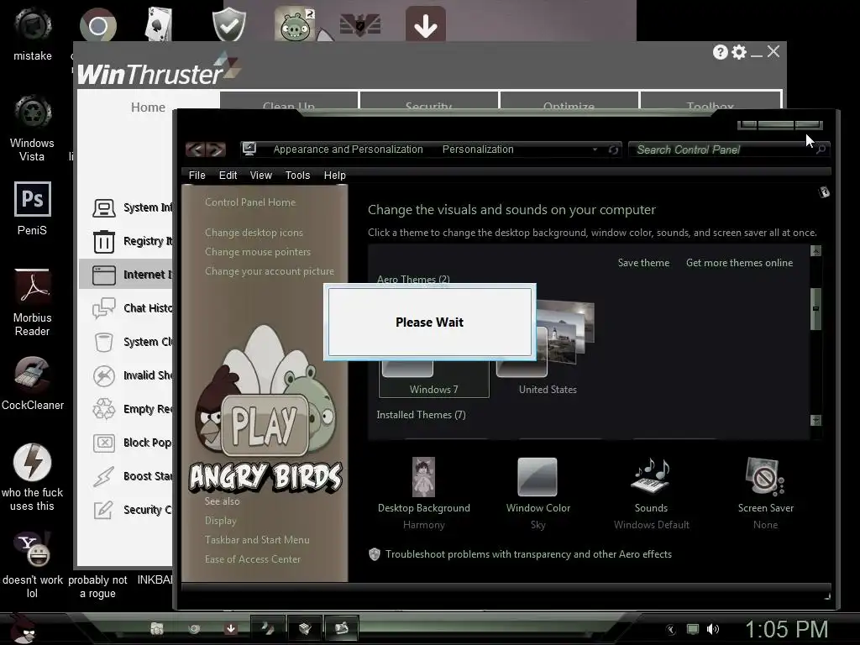This screenshot has width=860, height=645.
Task: Select System Clutter icon in WinThruster
Action: click(103, 343)
